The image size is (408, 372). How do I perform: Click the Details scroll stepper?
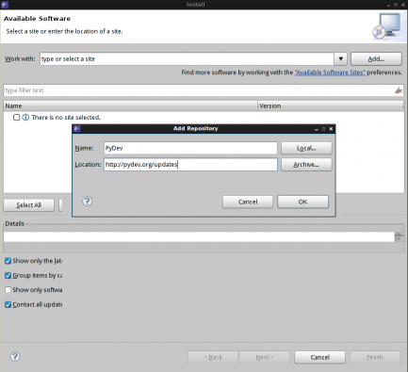point(400,237)
